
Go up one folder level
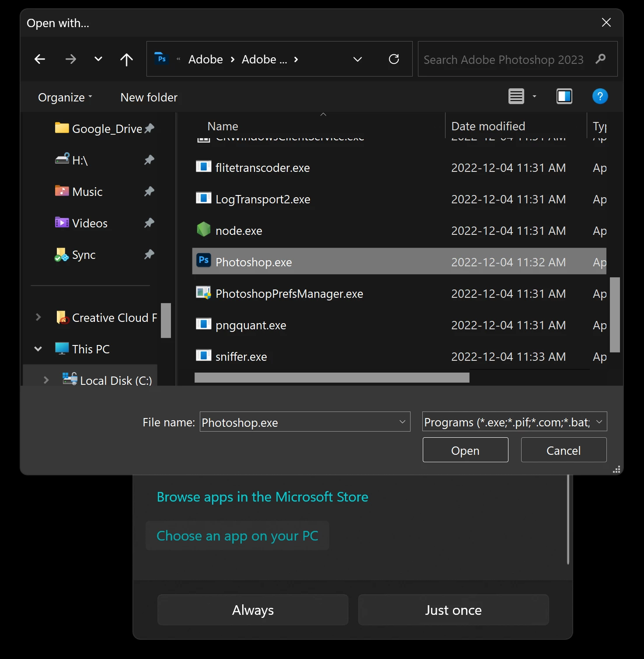coord(126,59)
